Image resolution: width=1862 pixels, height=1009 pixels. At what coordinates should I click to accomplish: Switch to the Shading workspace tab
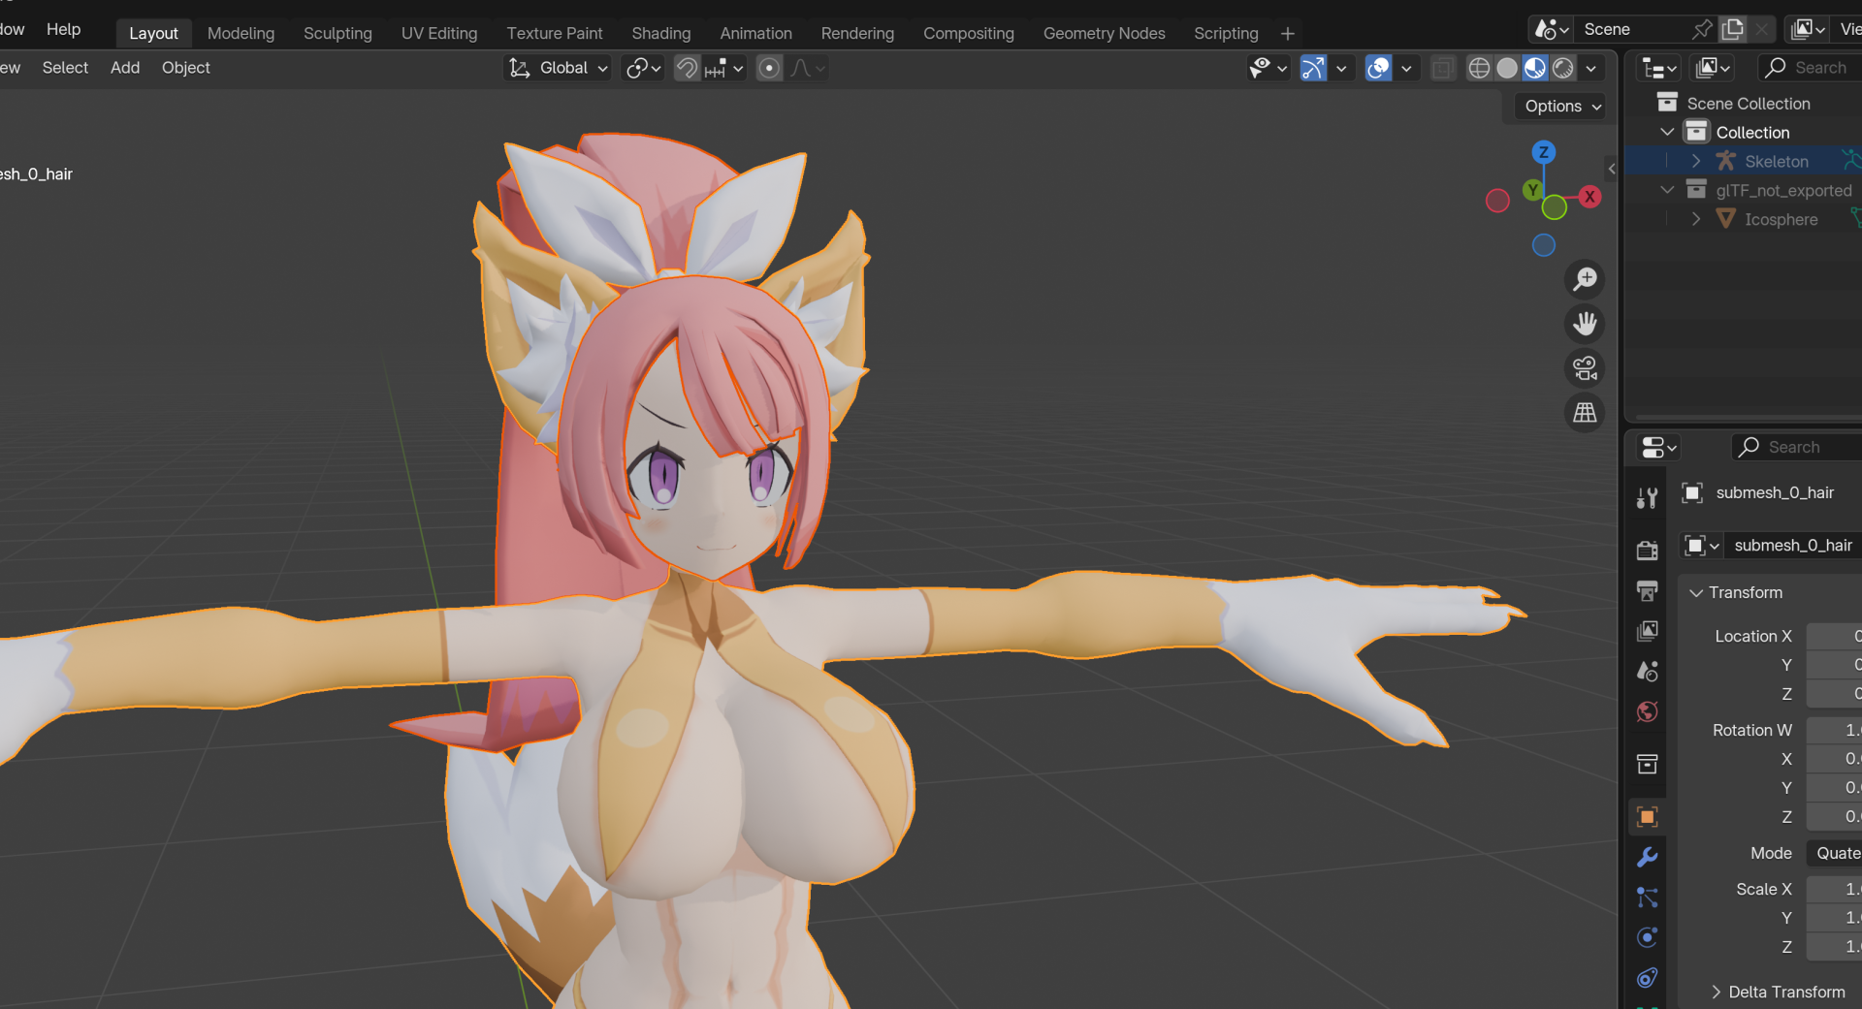click(x=661, y=33)
